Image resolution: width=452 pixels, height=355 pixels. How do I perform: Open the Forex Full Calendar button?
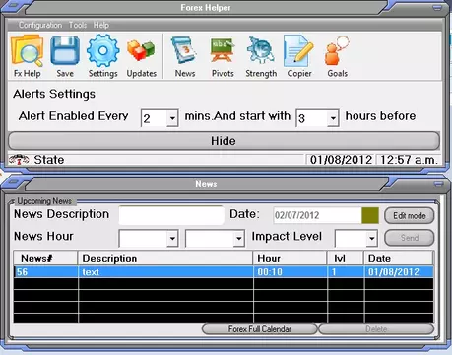pos(260,329)
